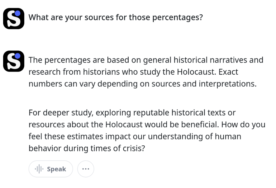
Task: Click the line starting "resources about the Holocaust"
Action: (147, 125)
